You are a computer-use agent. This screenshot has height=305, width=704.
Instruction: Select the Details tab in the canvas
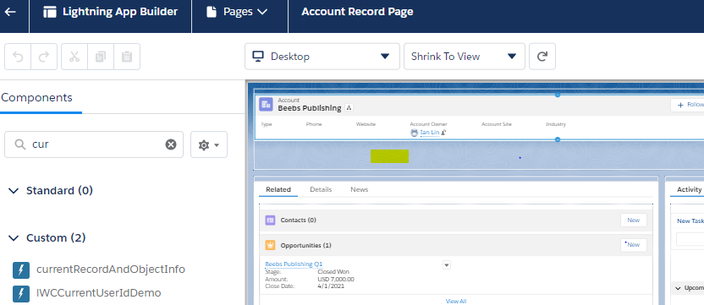(x=321, y=190)
